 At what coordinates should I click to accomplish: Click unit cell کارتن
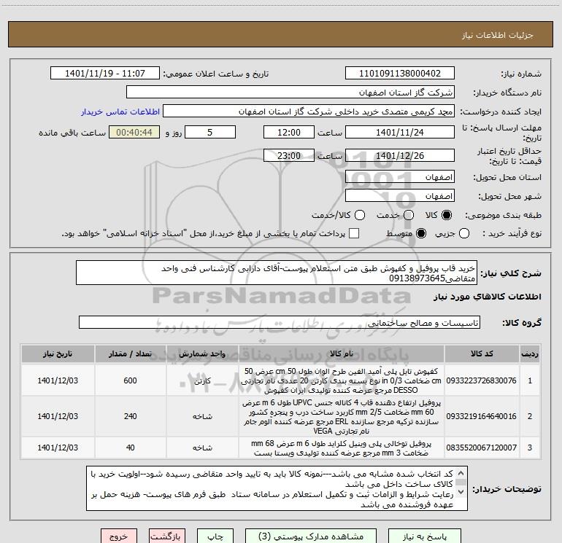(x=202, y=381)
